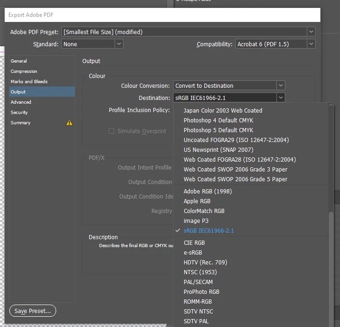Click the Destination field showing sRGB IEC61966-2.1

pos(225,98)
